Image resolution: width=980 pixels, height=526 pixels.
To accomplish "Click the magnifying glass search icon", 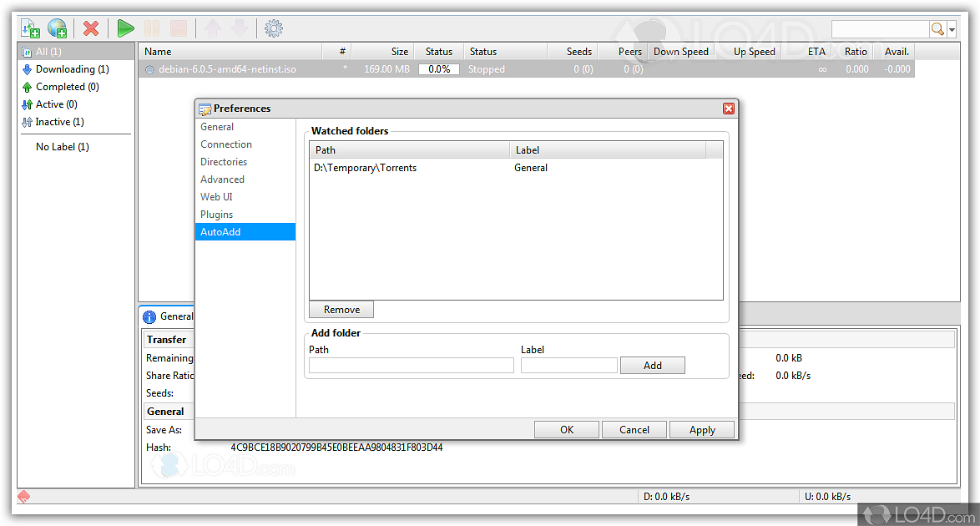I will [937, 29].
